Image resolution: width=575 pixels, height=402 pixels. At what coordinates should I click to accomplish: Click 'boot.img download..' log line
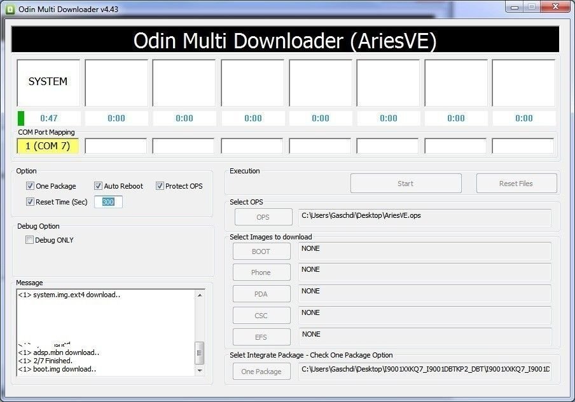[57, 369]
